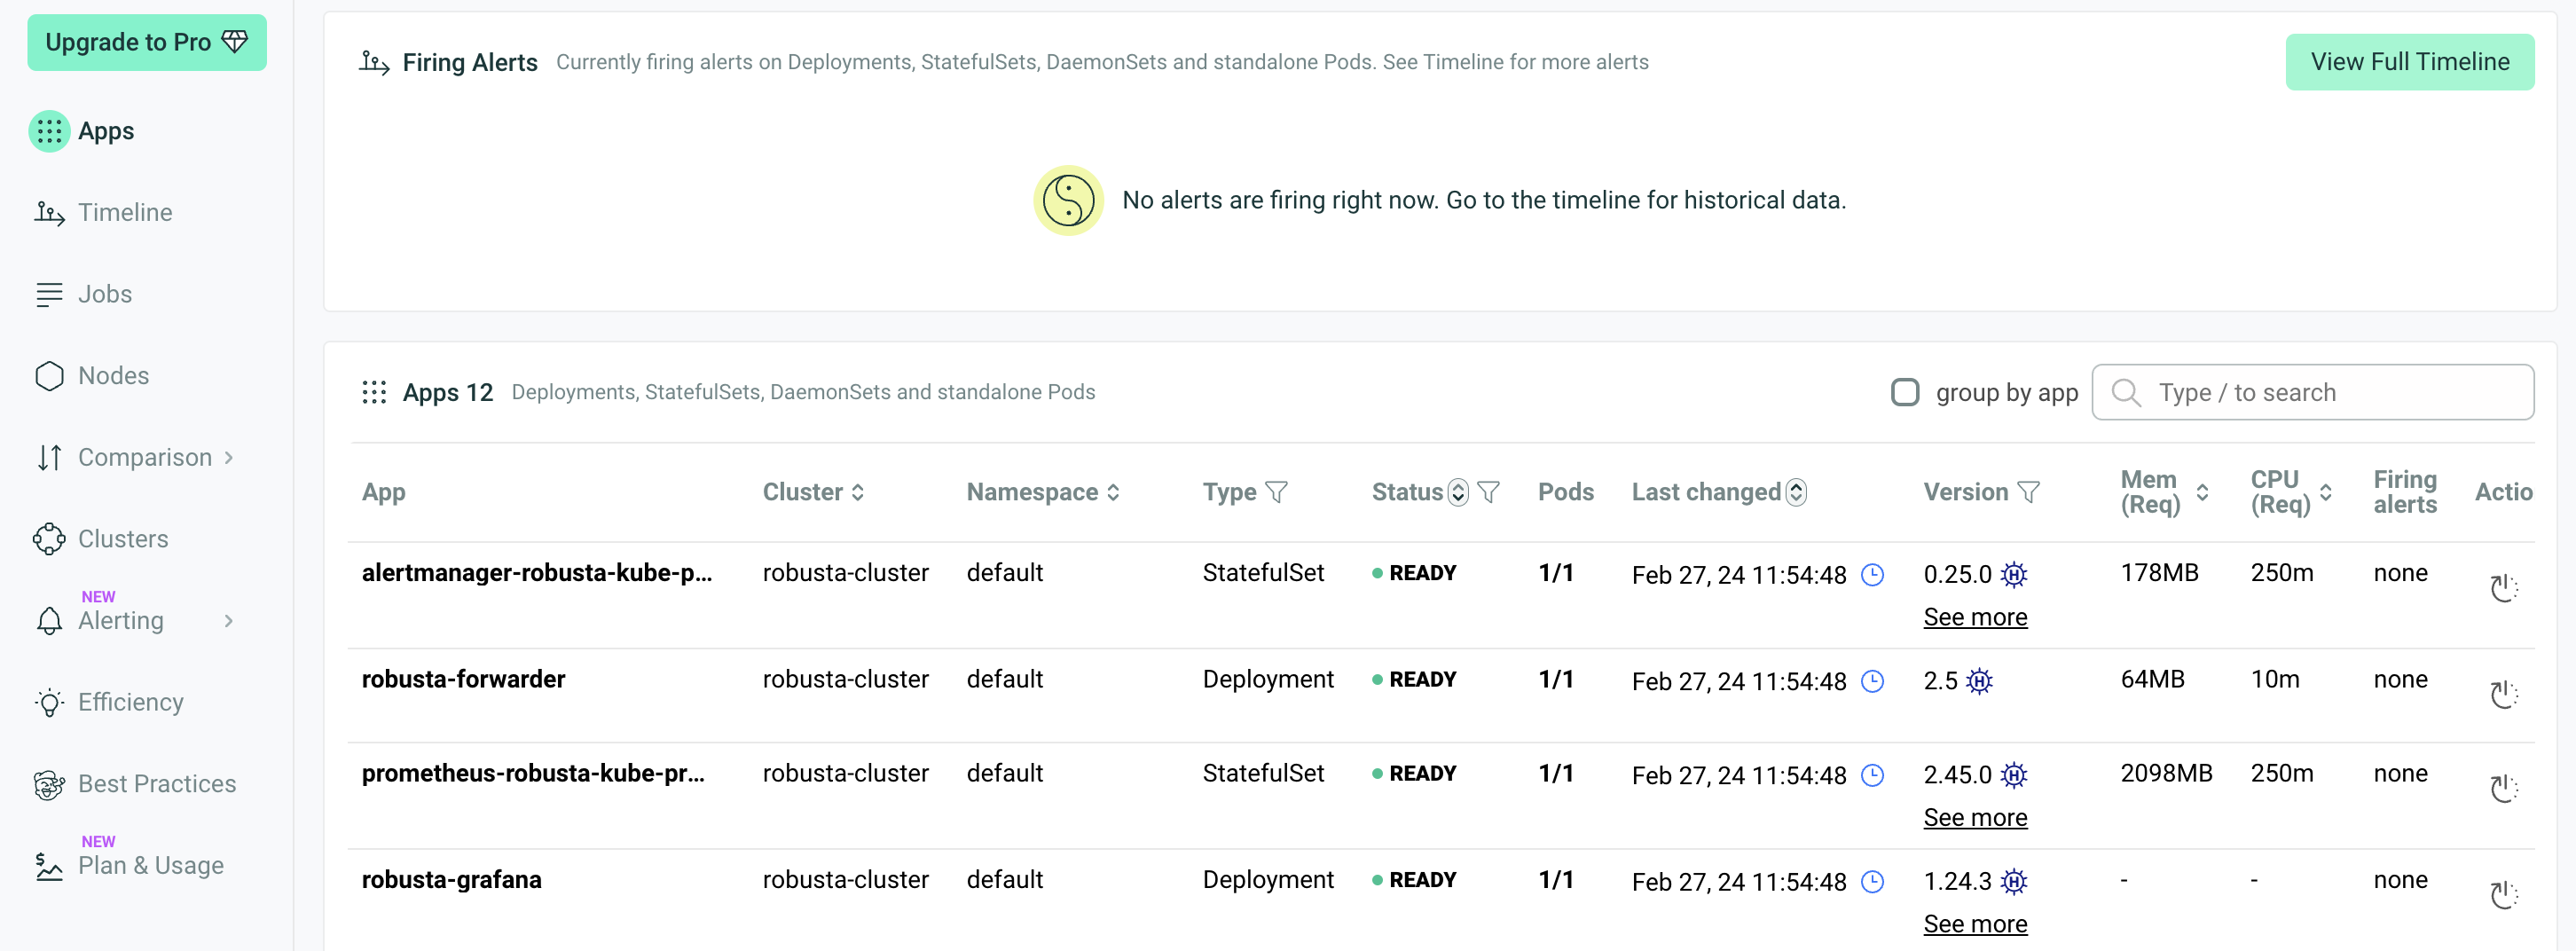This screenshot has height=951, width=2576.
Task: Click the Apps grid icon in sidebar
Action: [49, 131]
